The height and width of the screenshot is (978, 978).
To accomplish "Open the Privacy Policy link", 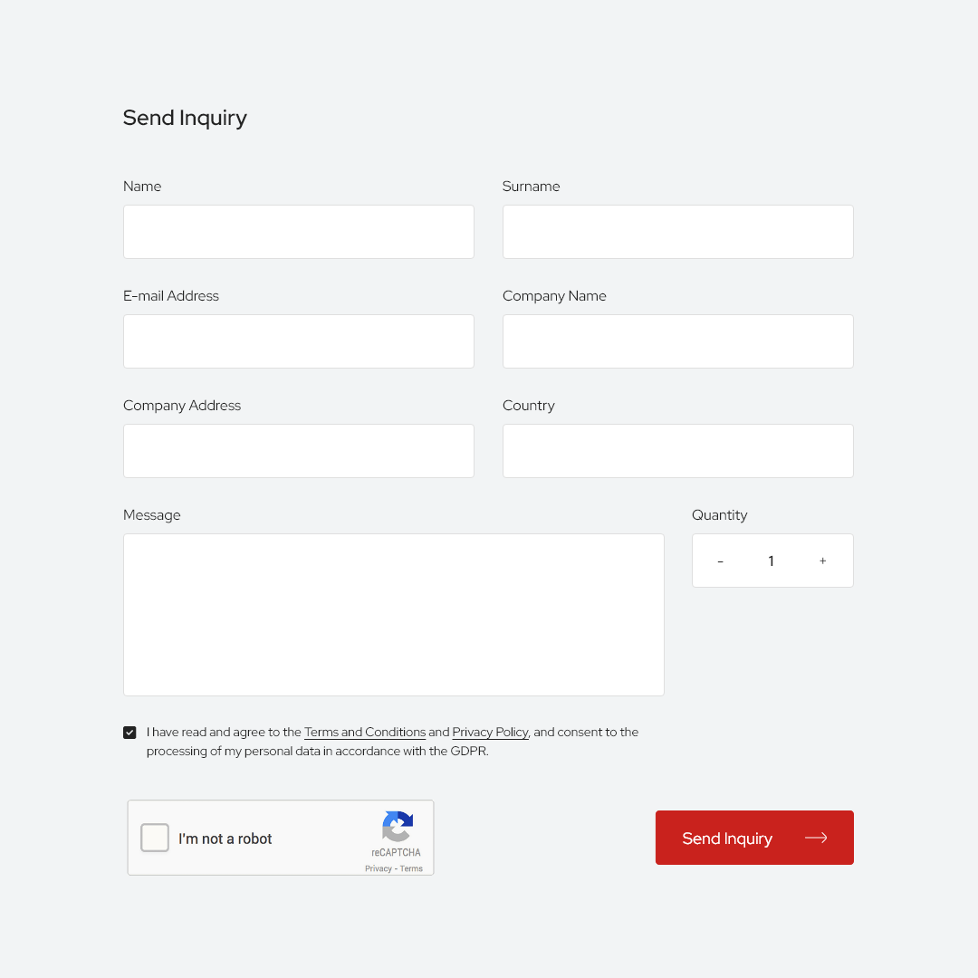I will click(x=490, y=732).
